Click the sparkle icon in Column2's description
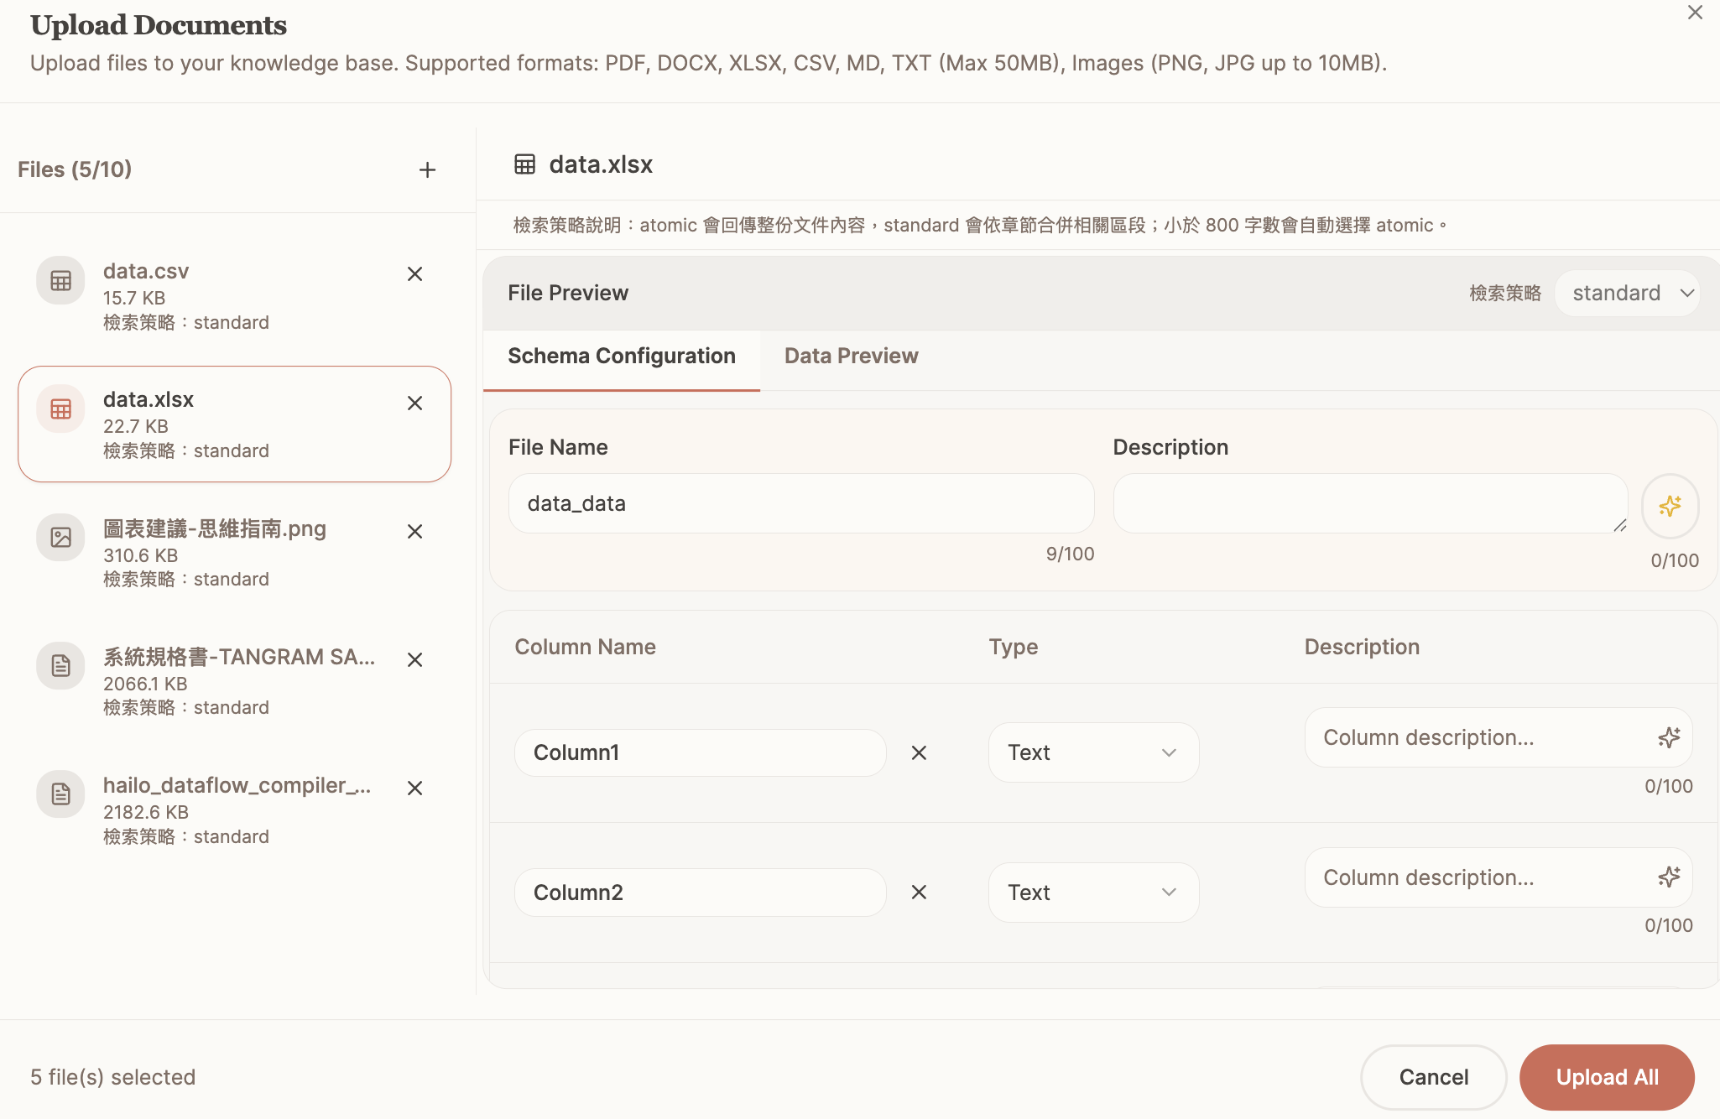Screen dimensions: 1720x1119 click(1669, 877)
